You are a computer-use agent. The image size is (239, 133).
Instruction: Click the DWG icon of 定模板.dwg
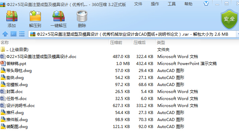click(3, 84)
